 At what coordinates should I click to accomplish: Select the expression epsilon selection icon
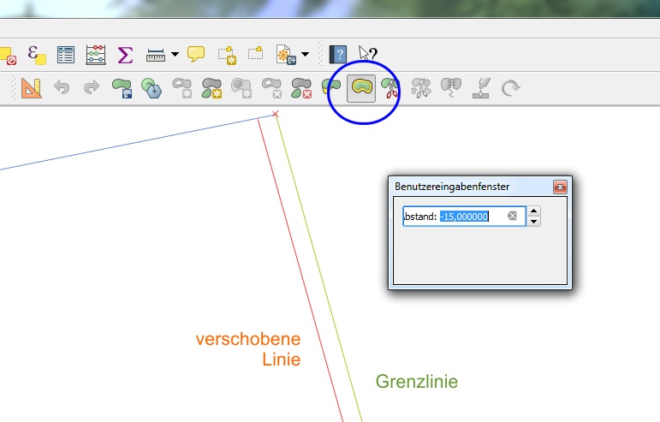coord(37,56)
